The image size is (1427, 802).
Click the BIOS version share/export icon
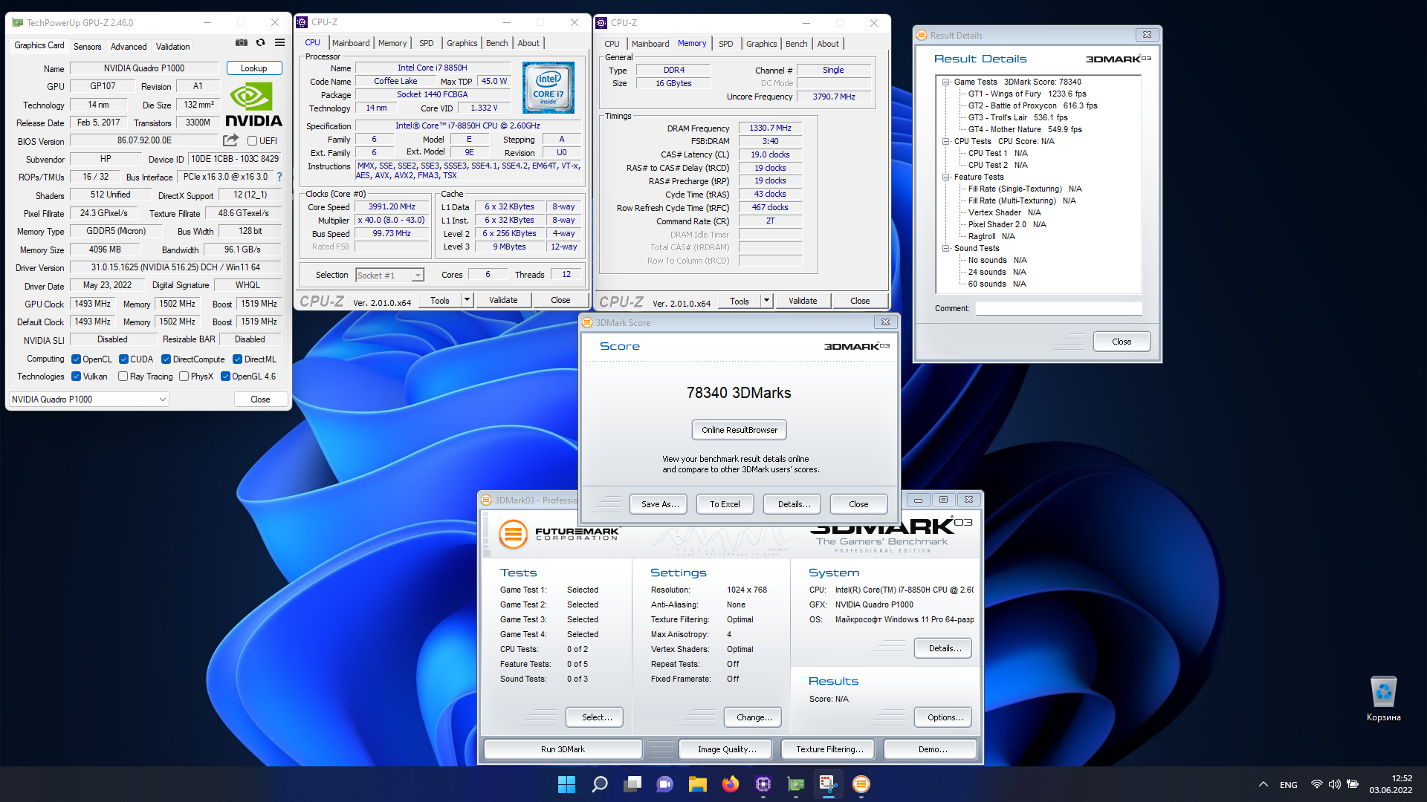click(231, 140)
